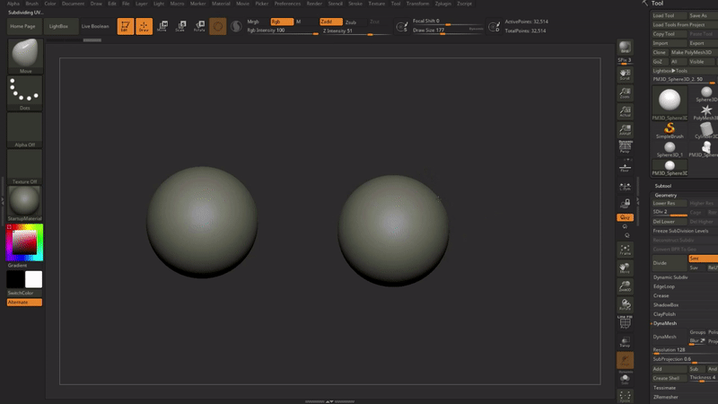
Task: Expand the ZRemesher section
Action: click(x=666, y=397)
